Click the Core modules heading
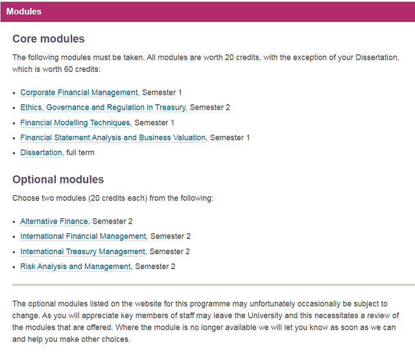 (x=49, y=39)
